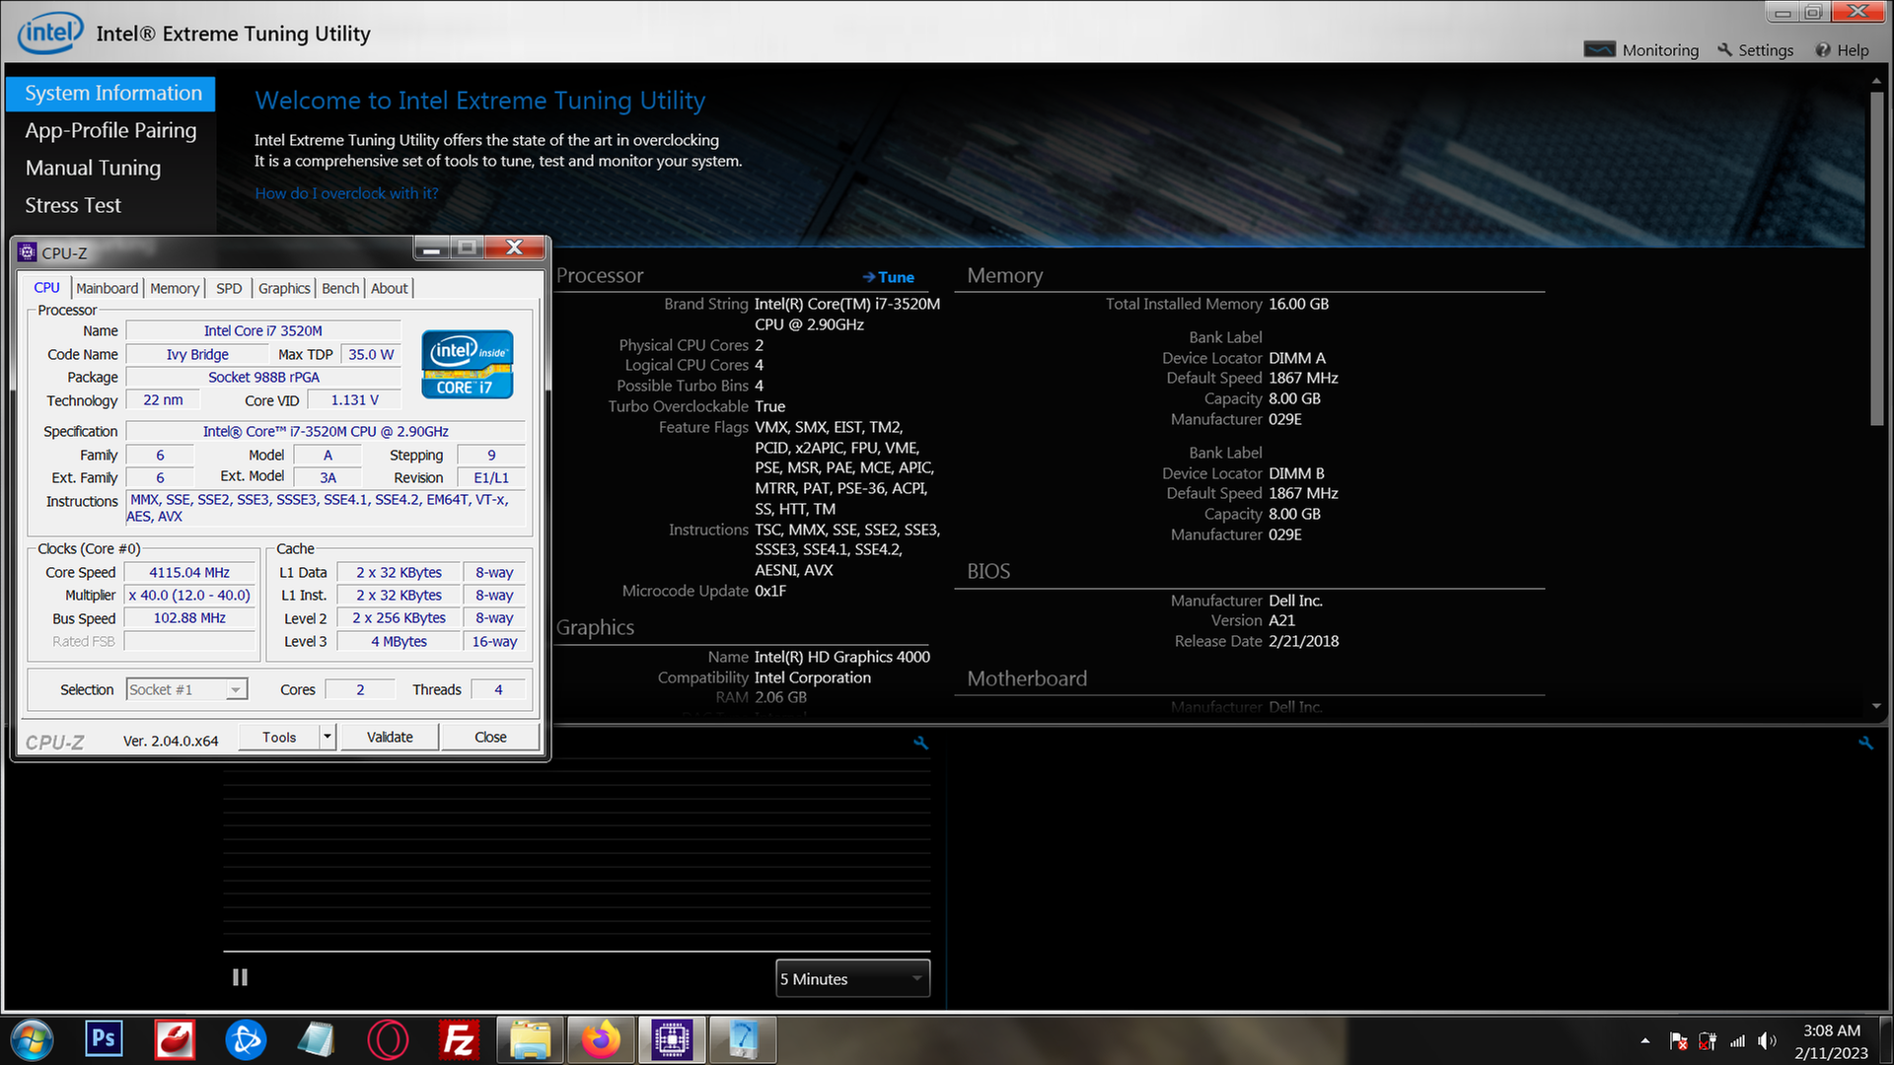
Task: Click the Code Name field Ivy Bridge
Action: [197, 354]
